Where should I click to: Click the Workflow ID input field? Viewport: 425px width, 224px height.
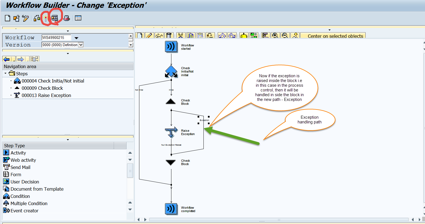pos(56,38)
